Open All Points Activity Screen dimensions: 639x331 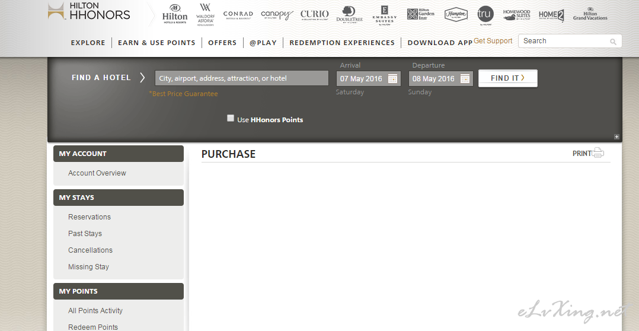95,311
